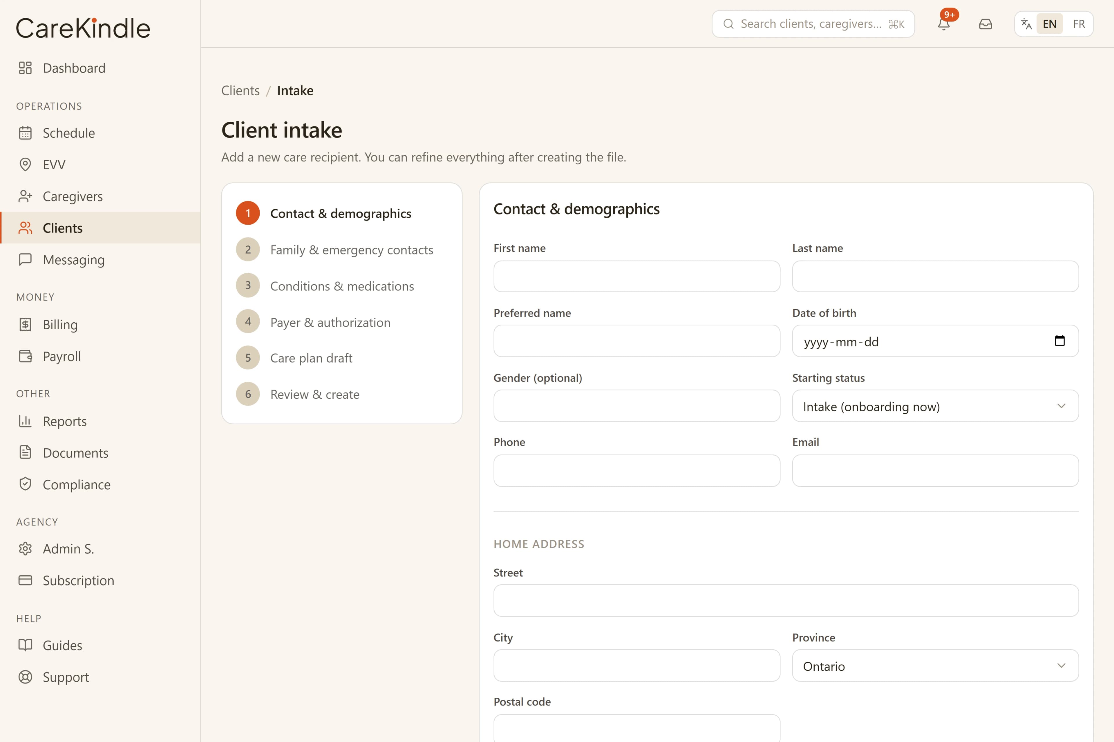This screenshot has height=742, width=1114.
Task: Click the EVV location pin icon
Action: pos(25,165)
